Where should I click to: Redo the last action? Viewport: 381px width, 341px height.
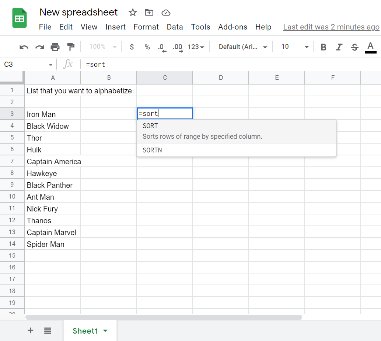coord(39,47)
